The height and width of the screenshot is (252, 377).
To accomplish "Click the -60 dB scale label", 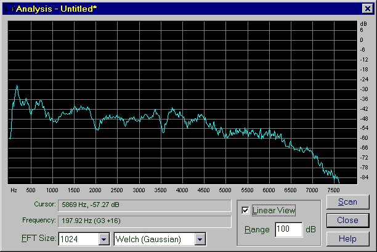I will (x=363, y=138).
